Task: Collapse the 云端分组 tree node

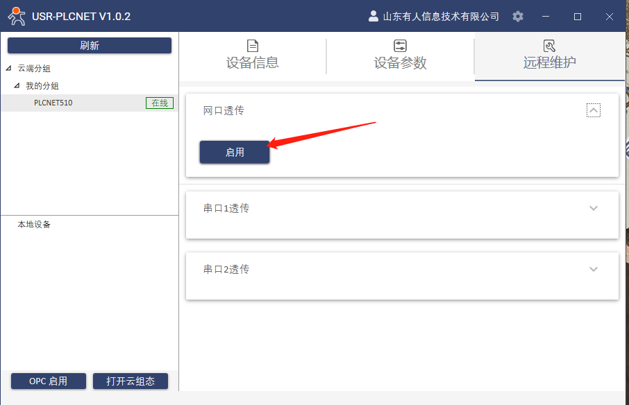Action: (x=8, y=69)
